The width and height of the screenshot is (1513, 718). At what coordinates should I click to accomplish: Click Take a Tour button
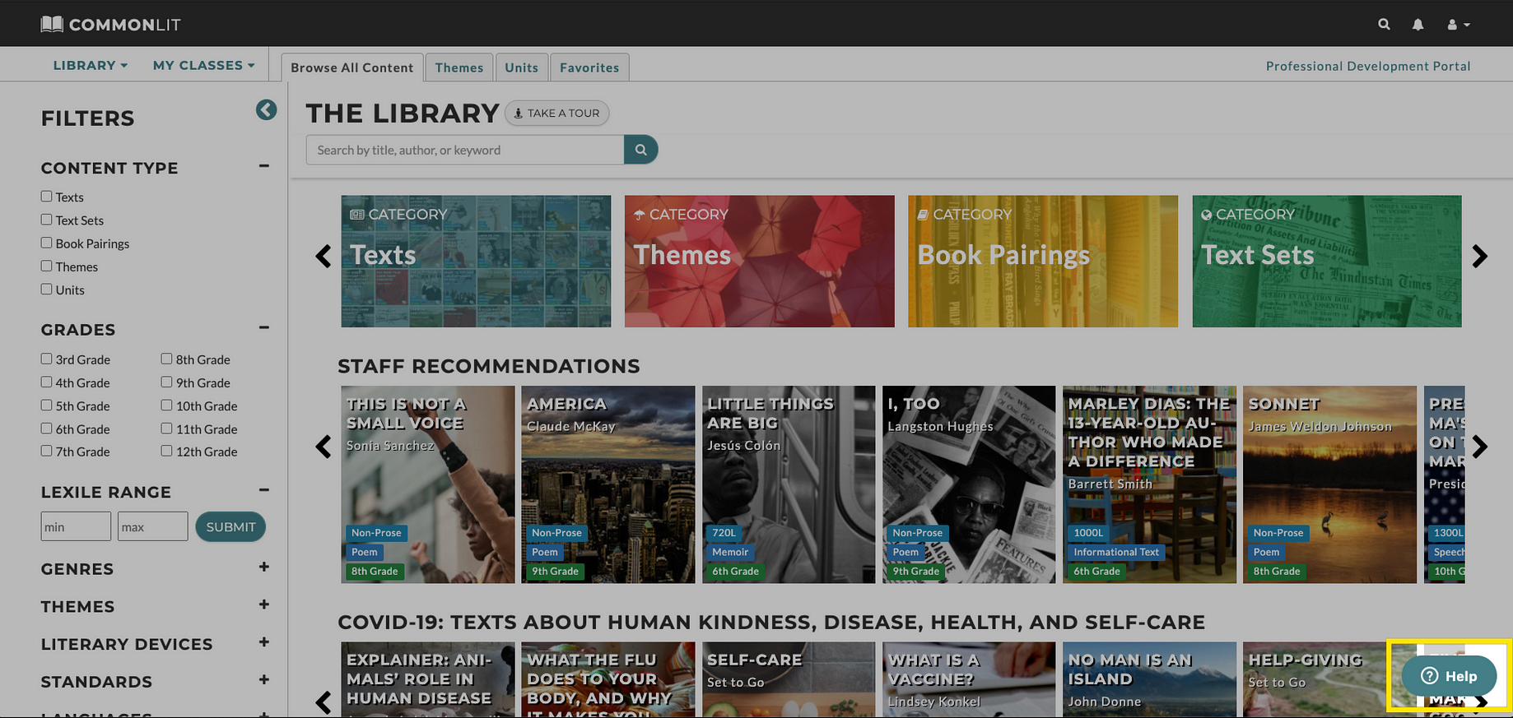coord(556,113)
